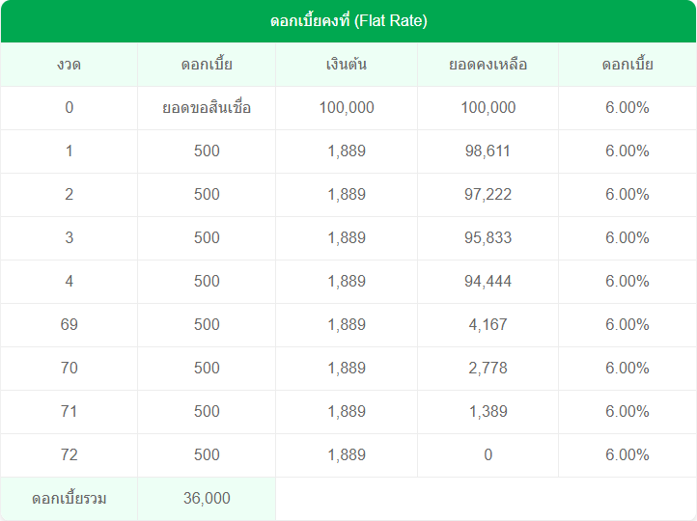Screen dimensions: 697x521
Task: Select the 1,889 principal cell for installment 1
Action: click(x=347, y=151)
